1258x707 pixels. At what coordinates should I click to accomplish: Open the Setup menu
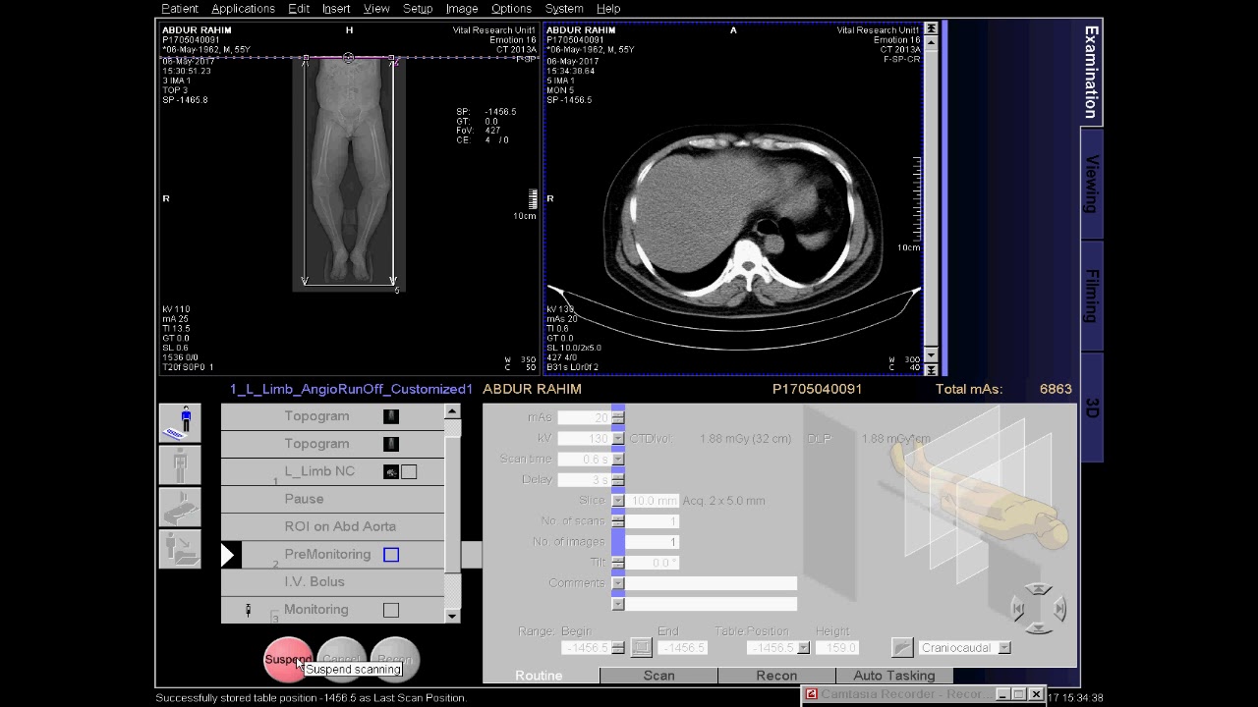click(x=418, y=9)
